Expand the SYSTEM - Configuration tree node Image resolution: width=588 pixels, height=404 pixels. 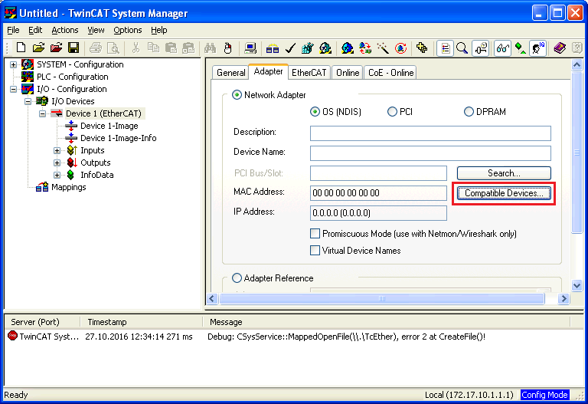[x=14, y=64]
